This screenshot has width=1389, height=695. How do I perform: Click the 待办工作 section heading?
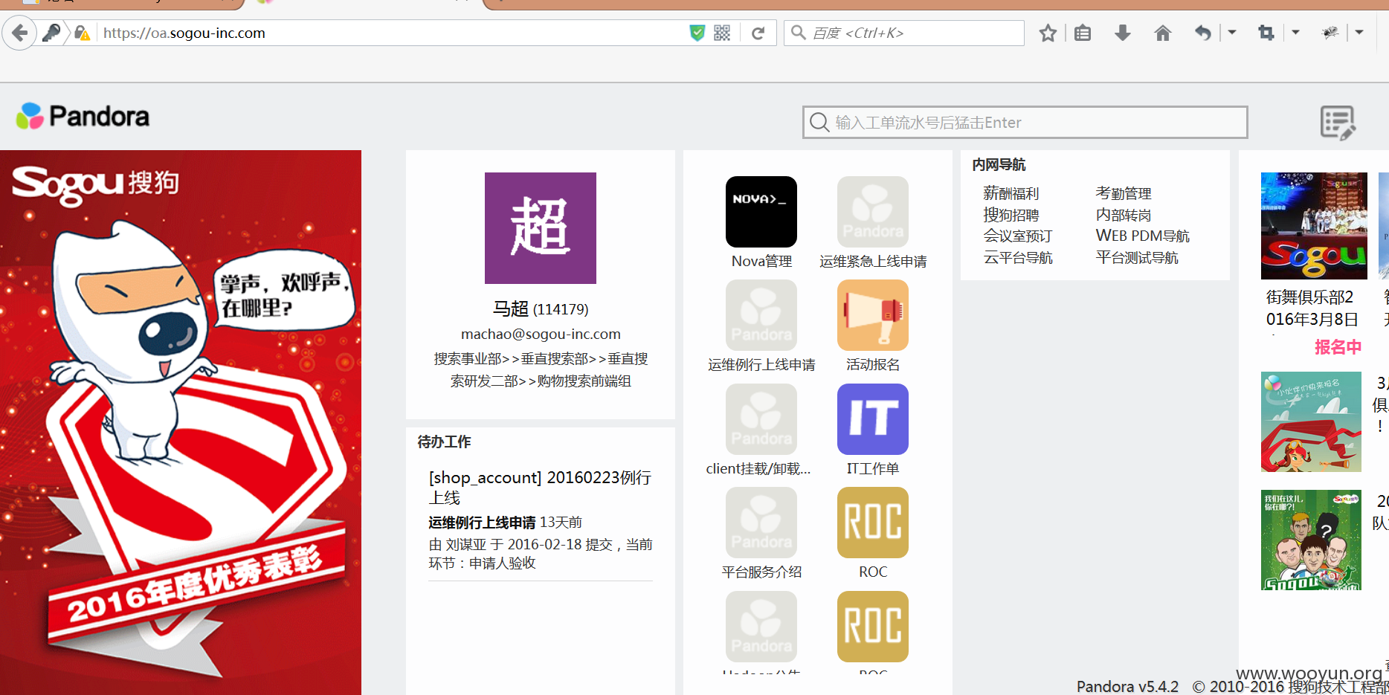tap(444, 442)
